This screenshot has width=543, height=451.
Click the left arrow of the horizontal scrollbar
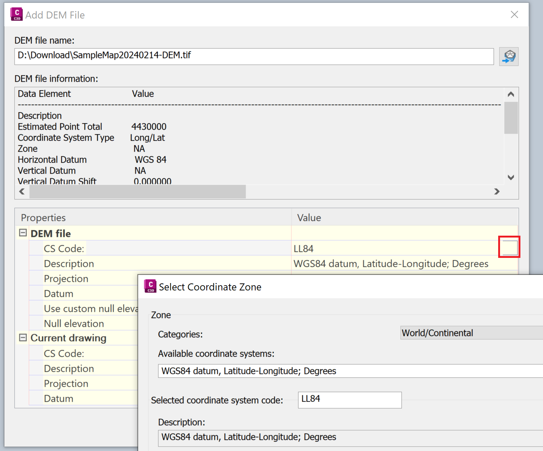click(x=22, y=191)
